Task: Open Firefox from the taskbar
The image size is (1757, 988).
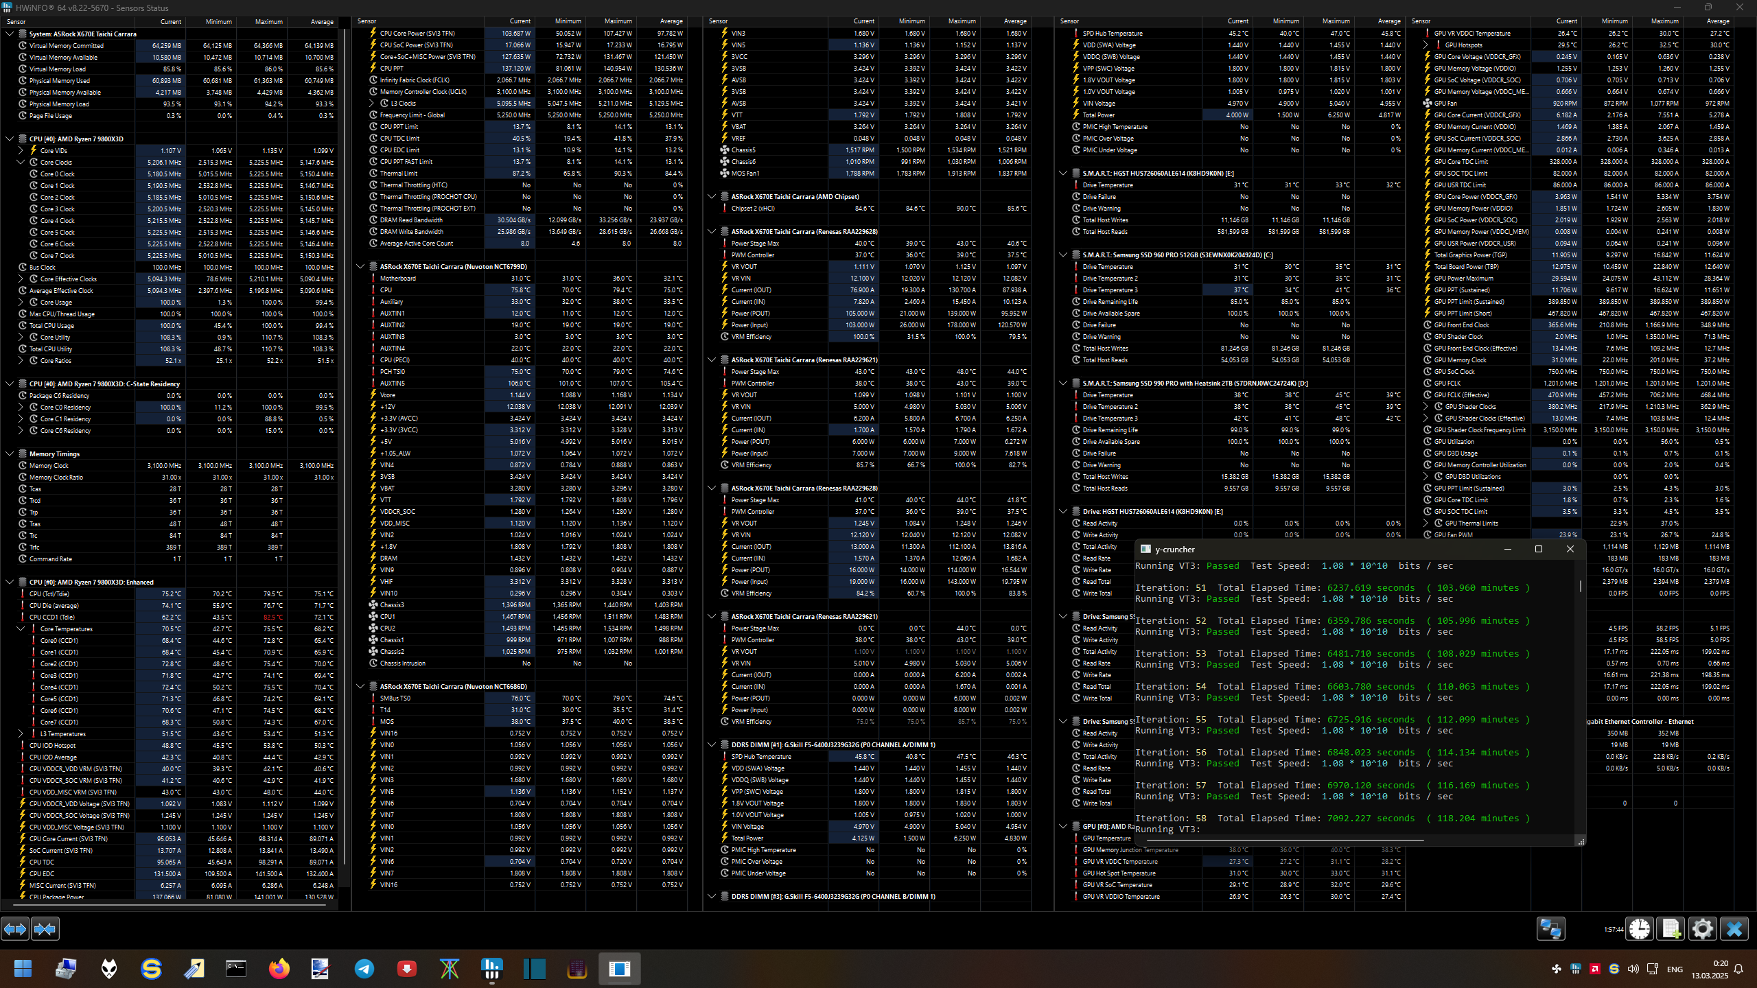Action: point(279,969)
